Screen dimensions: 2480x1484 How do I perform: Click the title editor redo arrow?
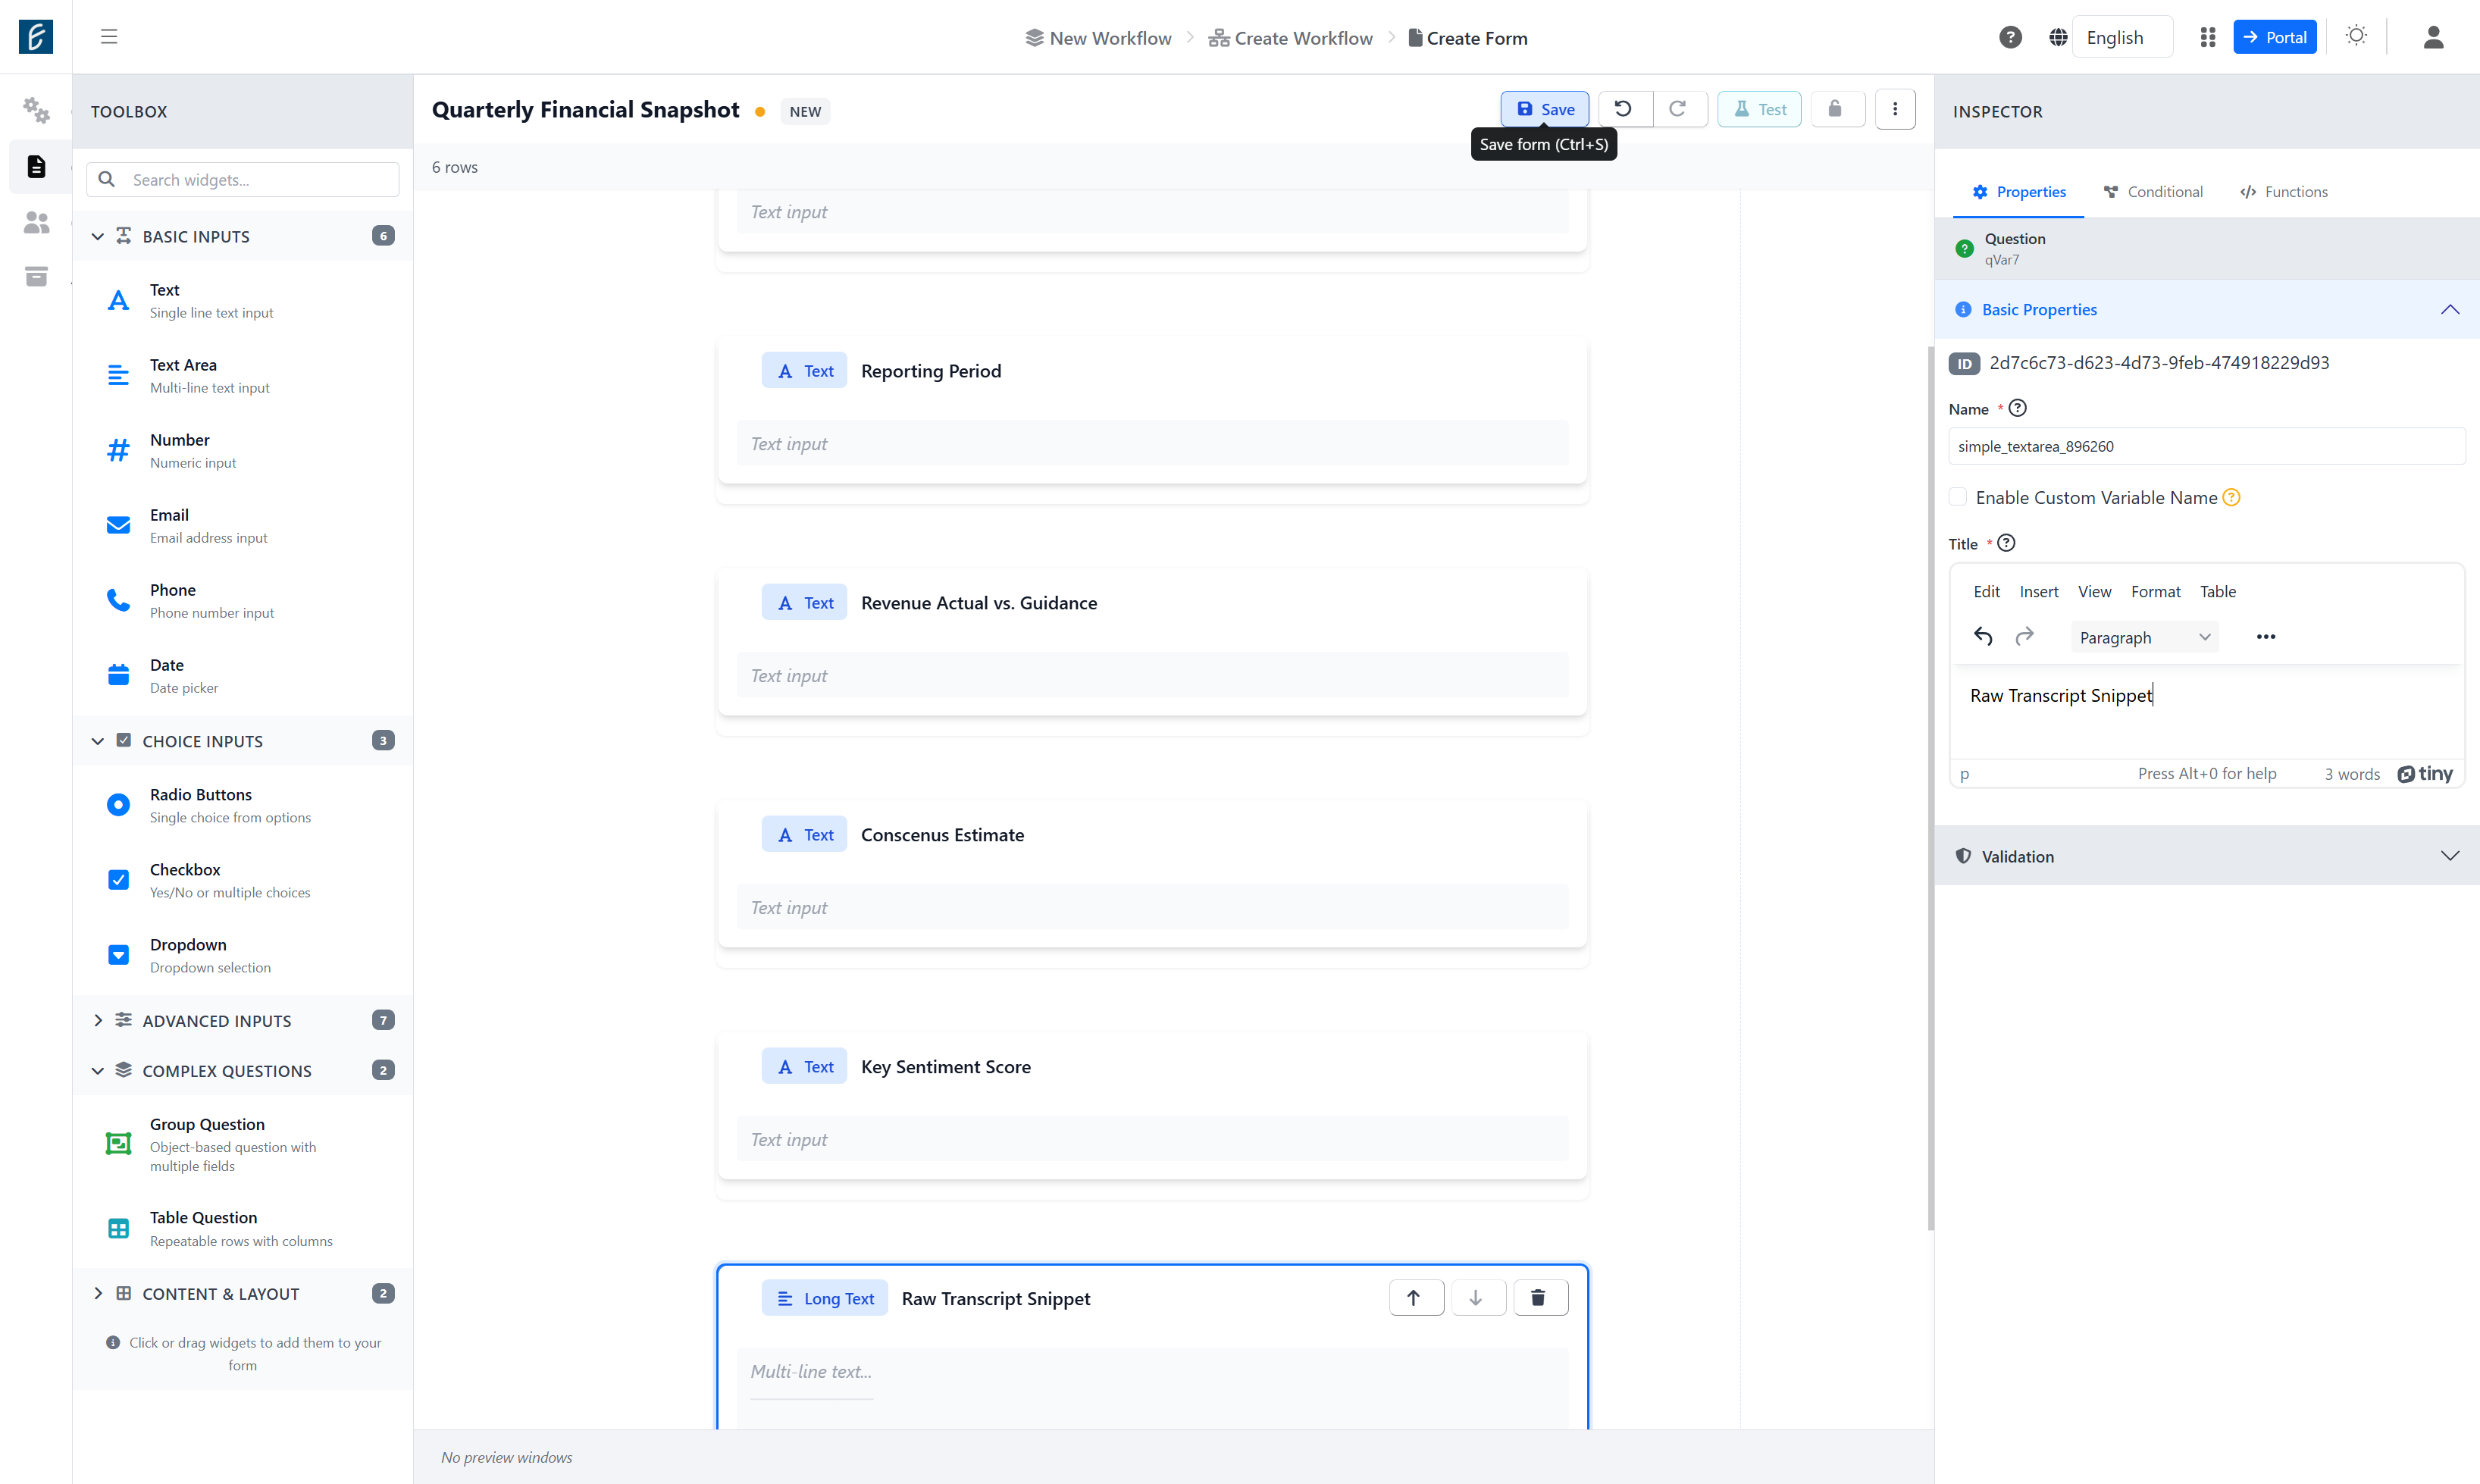[x=2024, y=637]
